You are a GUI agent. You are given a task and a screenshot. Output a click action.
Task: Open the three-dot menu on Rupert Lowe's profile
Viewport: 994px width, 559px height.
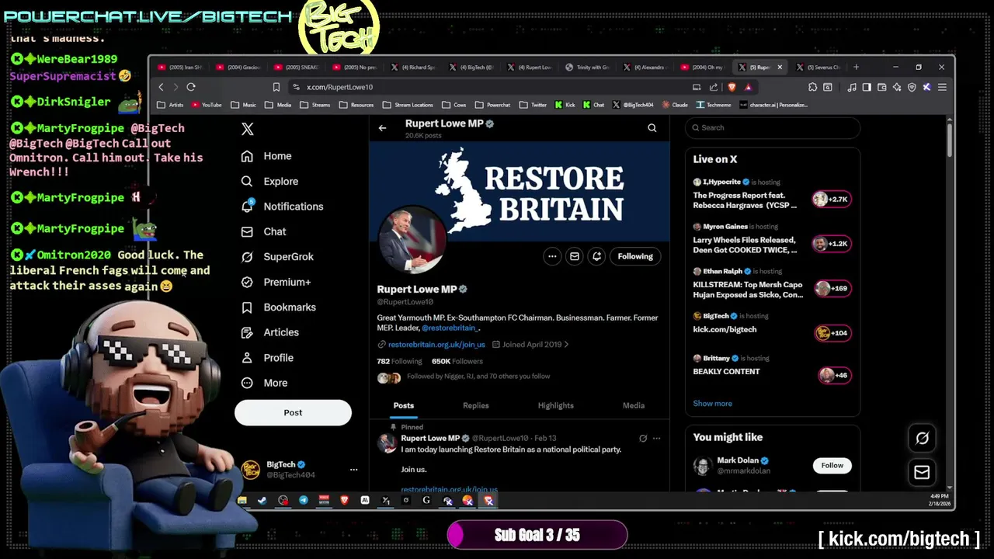pos(552,256)
